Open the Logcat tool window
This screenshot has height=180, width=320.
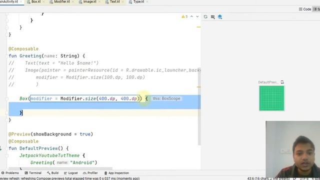click(71, 173)
